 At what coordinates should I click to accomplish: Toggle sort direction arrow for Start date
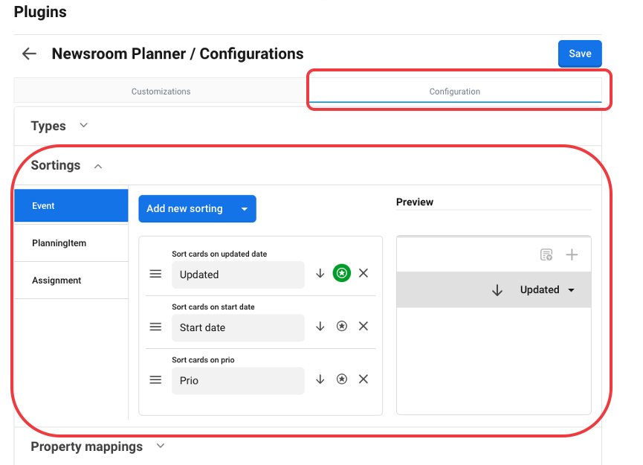(x=320, y=326)
